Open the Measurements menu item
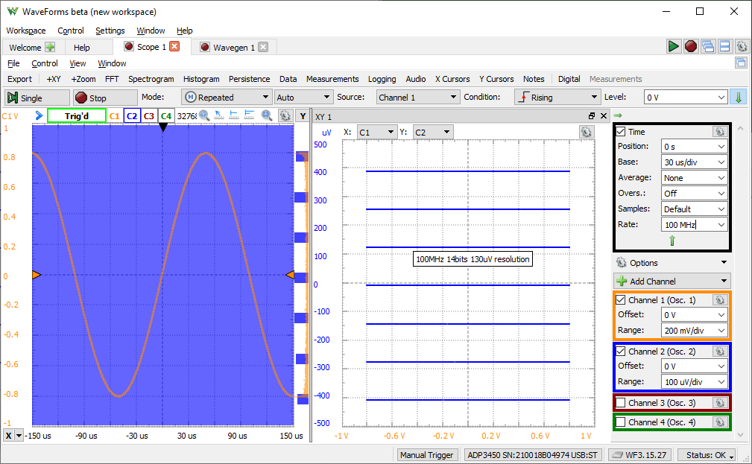 click(332, 79)
